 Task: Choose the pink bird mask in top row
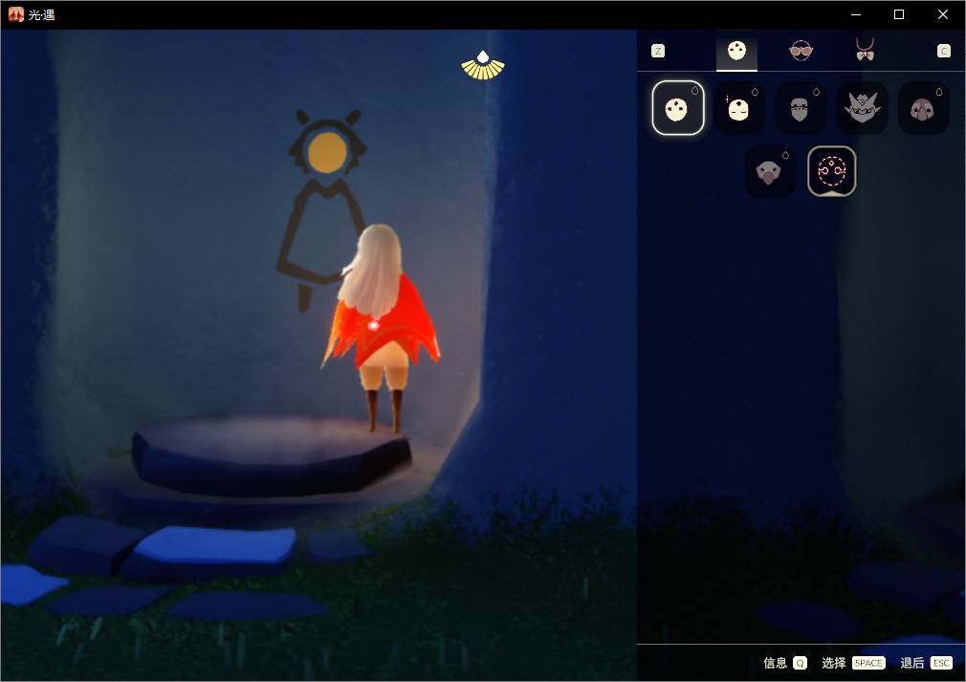point(924,108)
